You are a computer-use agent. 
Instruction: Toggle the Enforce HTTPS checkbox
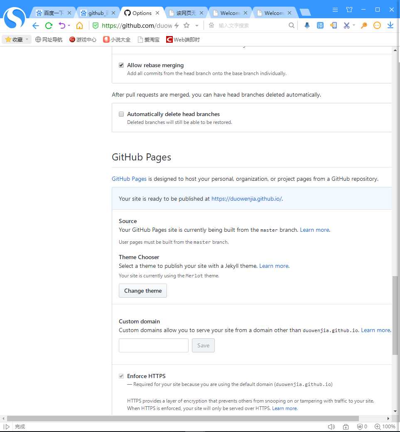pos(121,376)
